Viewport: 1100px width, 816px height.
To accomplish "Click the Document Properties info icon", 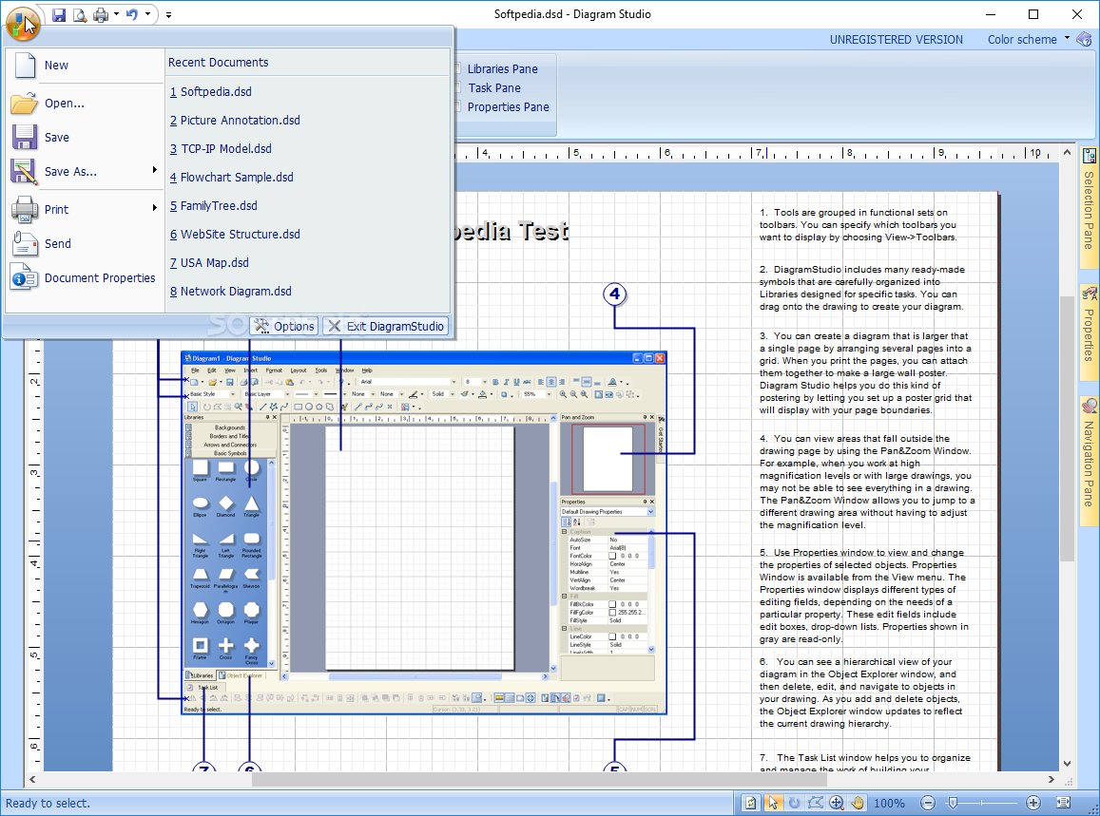I will pyautogui.click(x=24, y=278).
